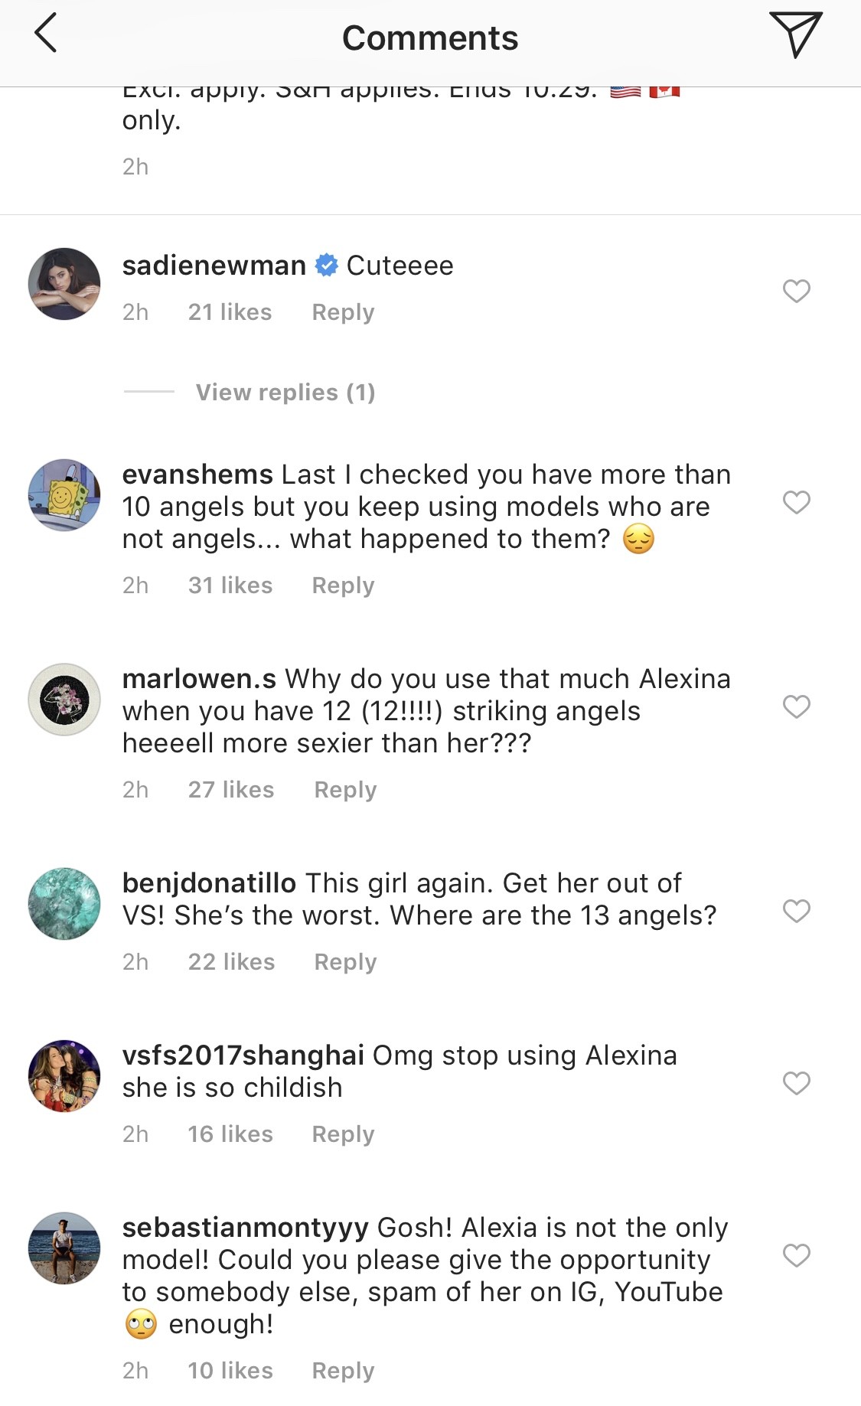Open sebastianmontyyy username link

pyautogui.click(x=246, y=1228)
